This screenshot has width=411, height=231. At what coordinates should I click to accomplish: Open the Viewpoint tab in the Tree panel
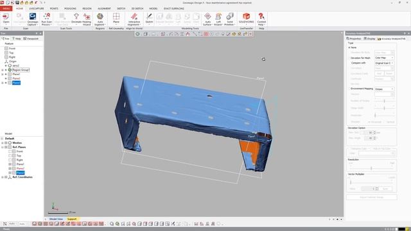[x=31, y=38]
